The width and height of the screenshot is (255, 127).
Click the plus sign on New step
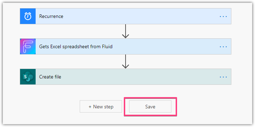pos(90,107)
